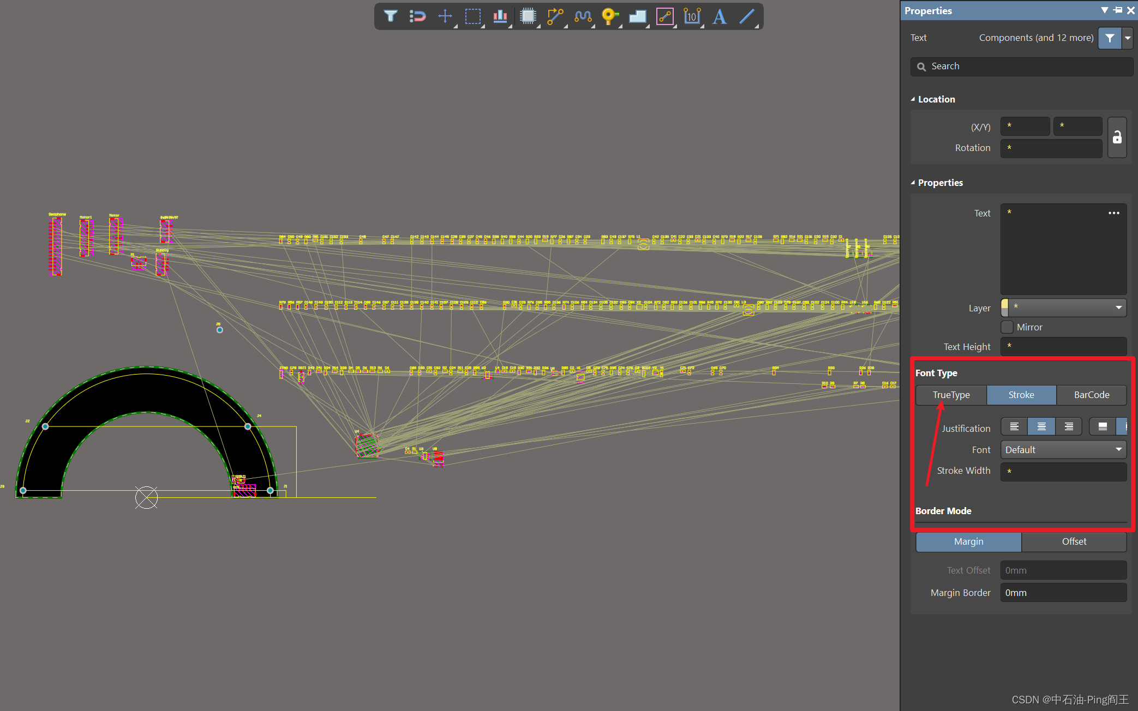Collapse the Location section

[x=913, y=99]
